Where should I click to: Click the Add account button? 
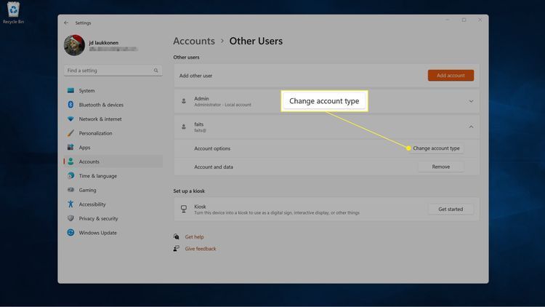pos(451,76)
